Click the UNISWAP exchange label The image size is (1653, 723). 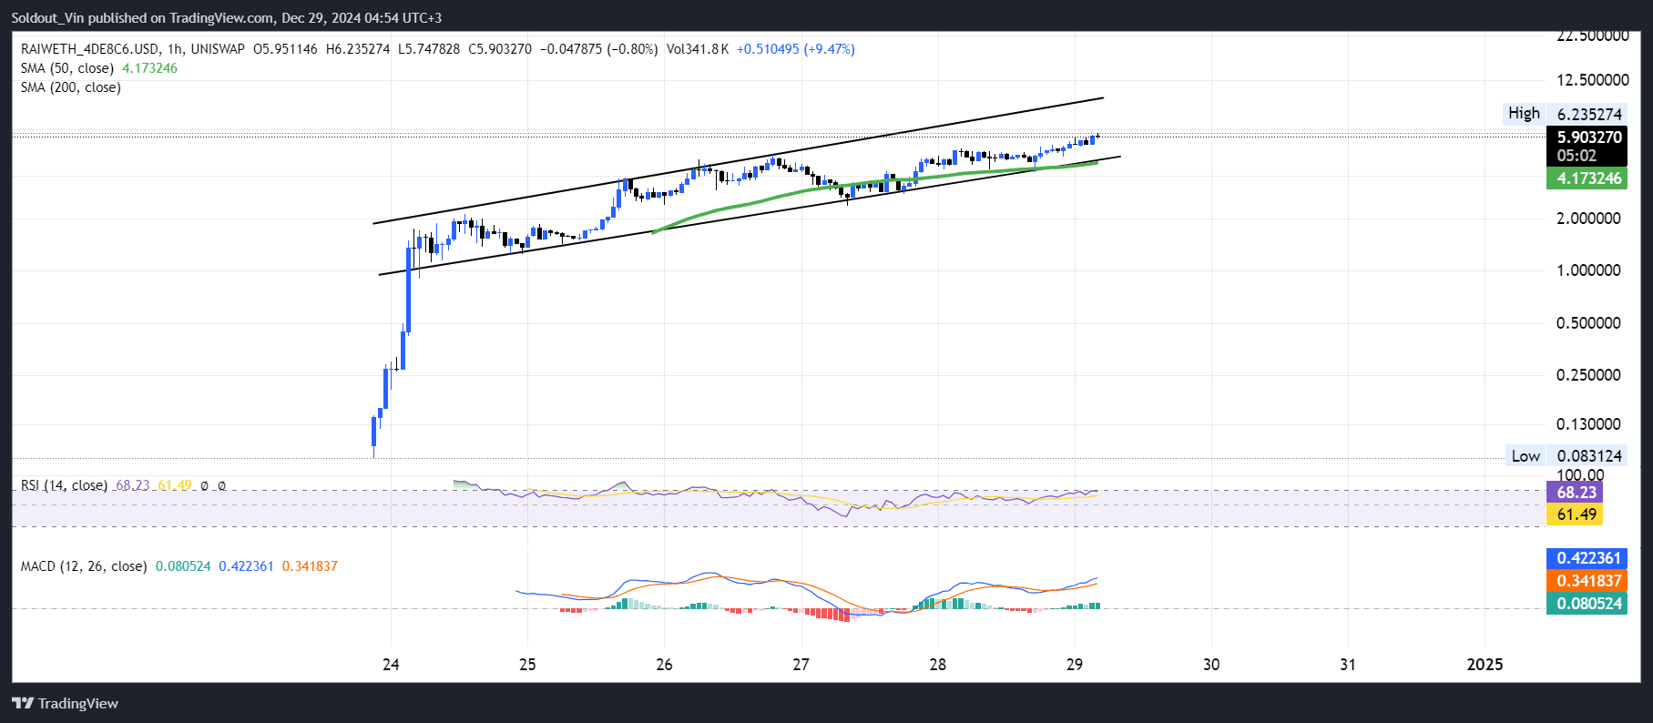point(218,49)
